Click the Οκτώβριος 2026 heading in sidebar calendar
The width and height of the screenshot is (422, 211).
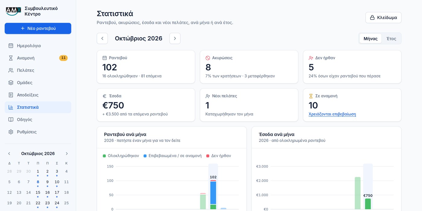(x=38, y=154)
